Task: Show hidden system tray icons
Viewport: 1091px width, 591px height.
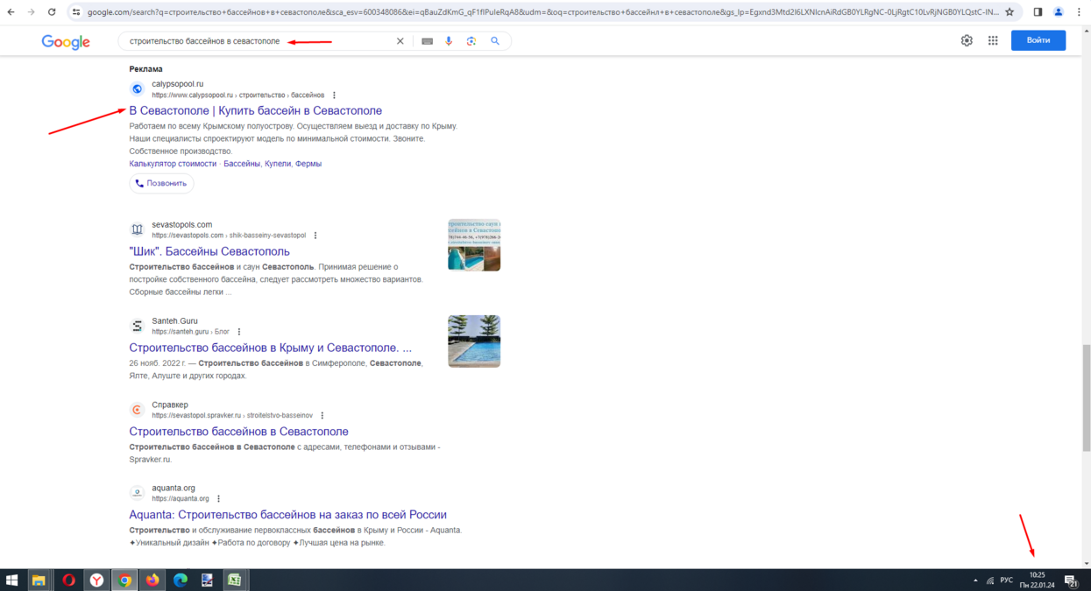Action: click(x=975, y=580)
